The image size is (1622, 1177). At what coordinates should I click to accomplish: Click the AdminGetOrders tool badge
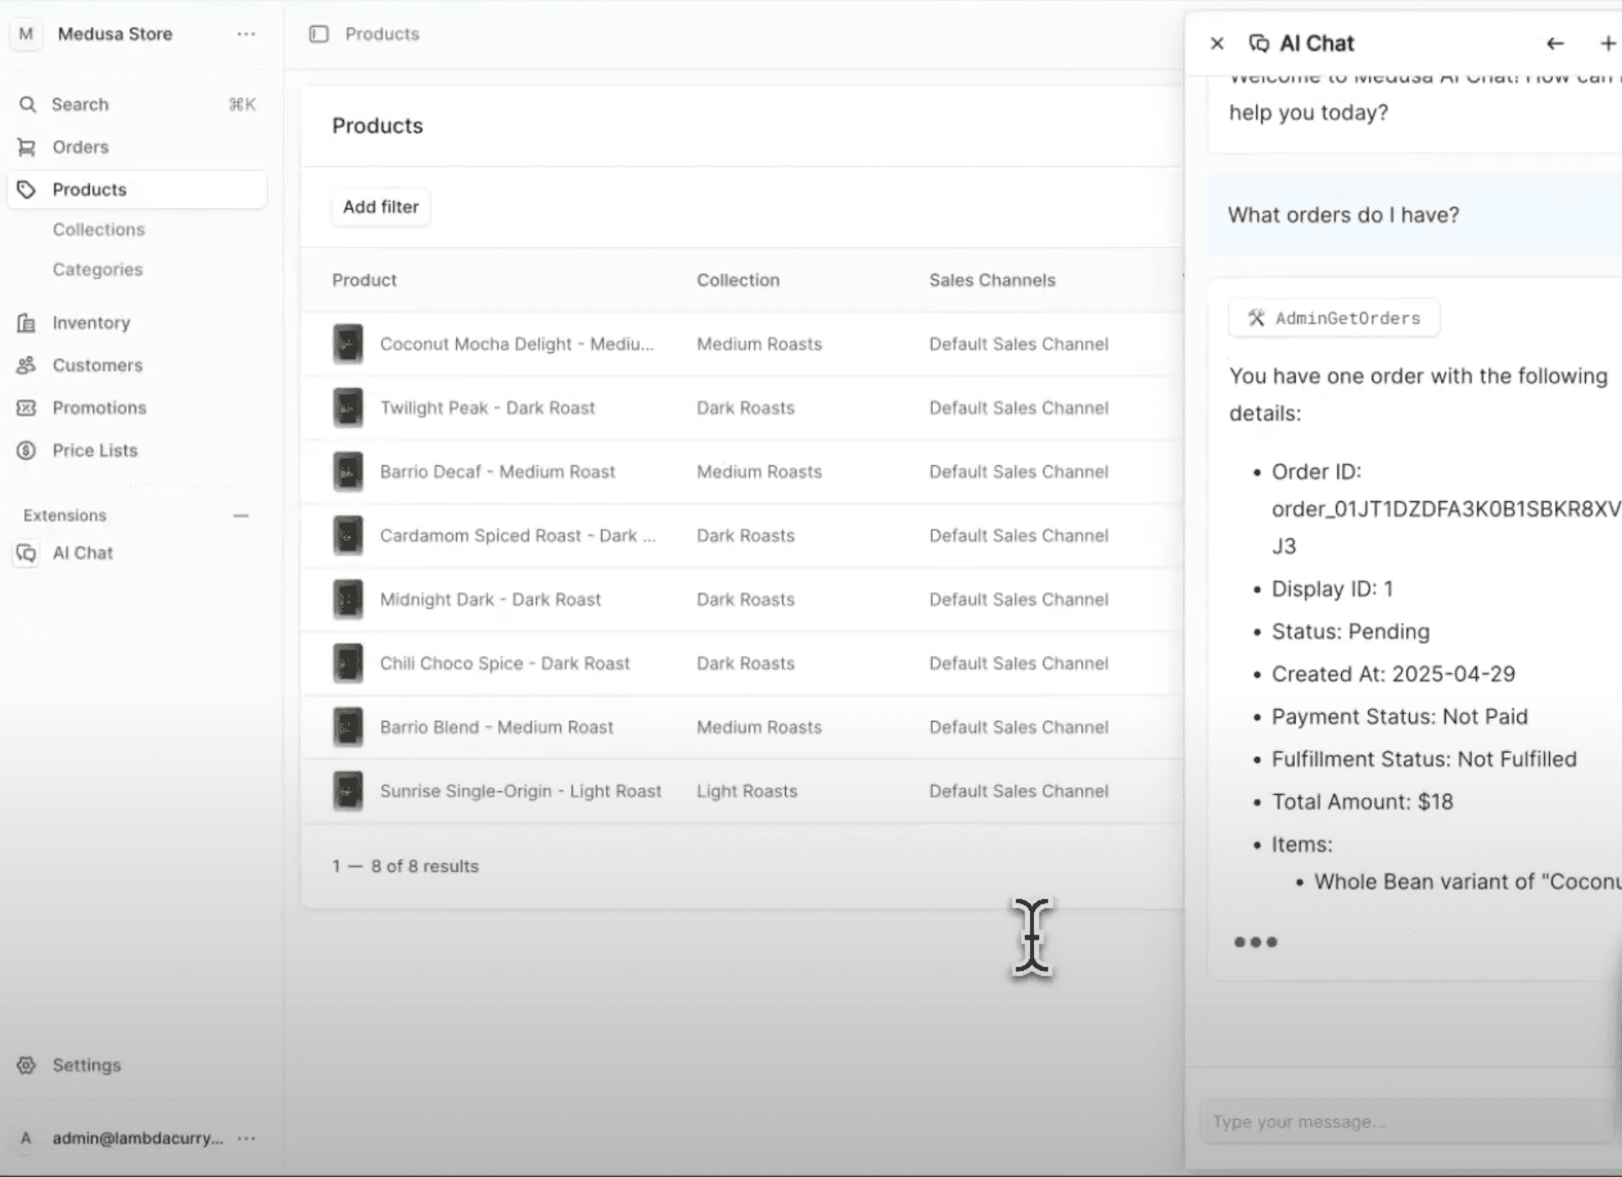pyautogui.click(x=1333, y=318)
